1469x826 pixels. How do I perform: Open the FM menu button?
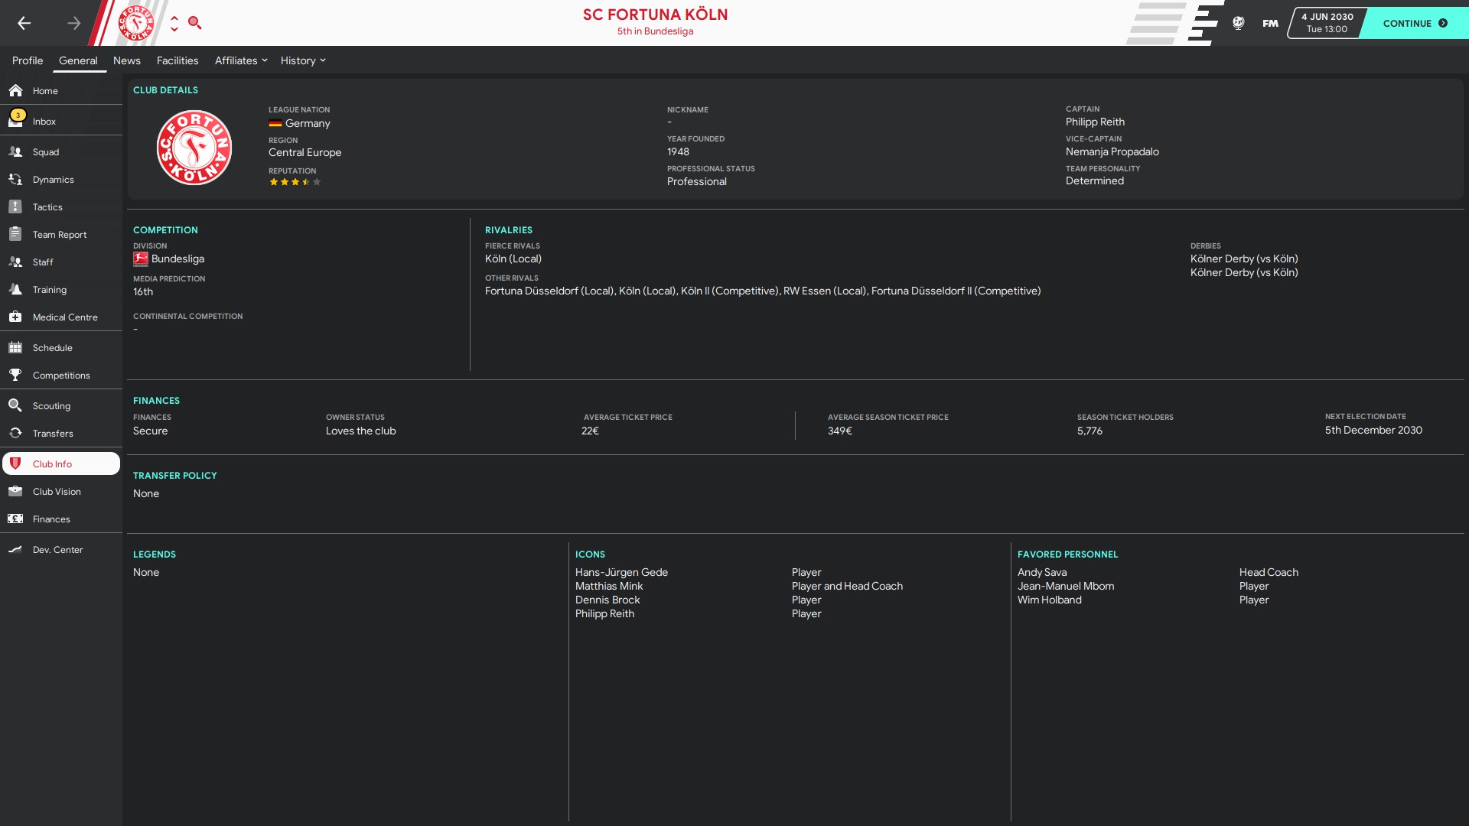coord(1270,23)
